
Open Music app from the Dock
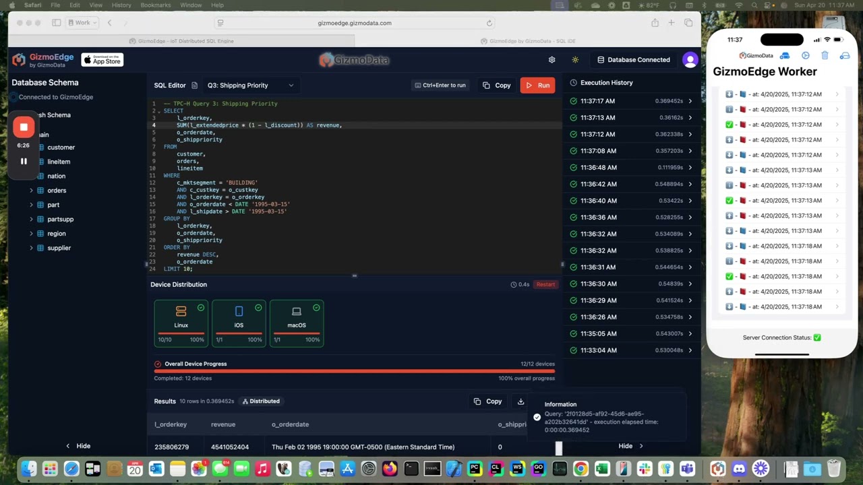tap(262, 469)
